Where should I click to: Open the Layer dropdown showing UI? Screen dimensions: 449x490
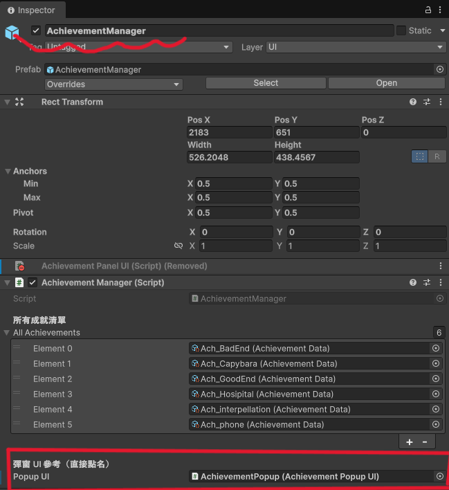click(356, 47)
